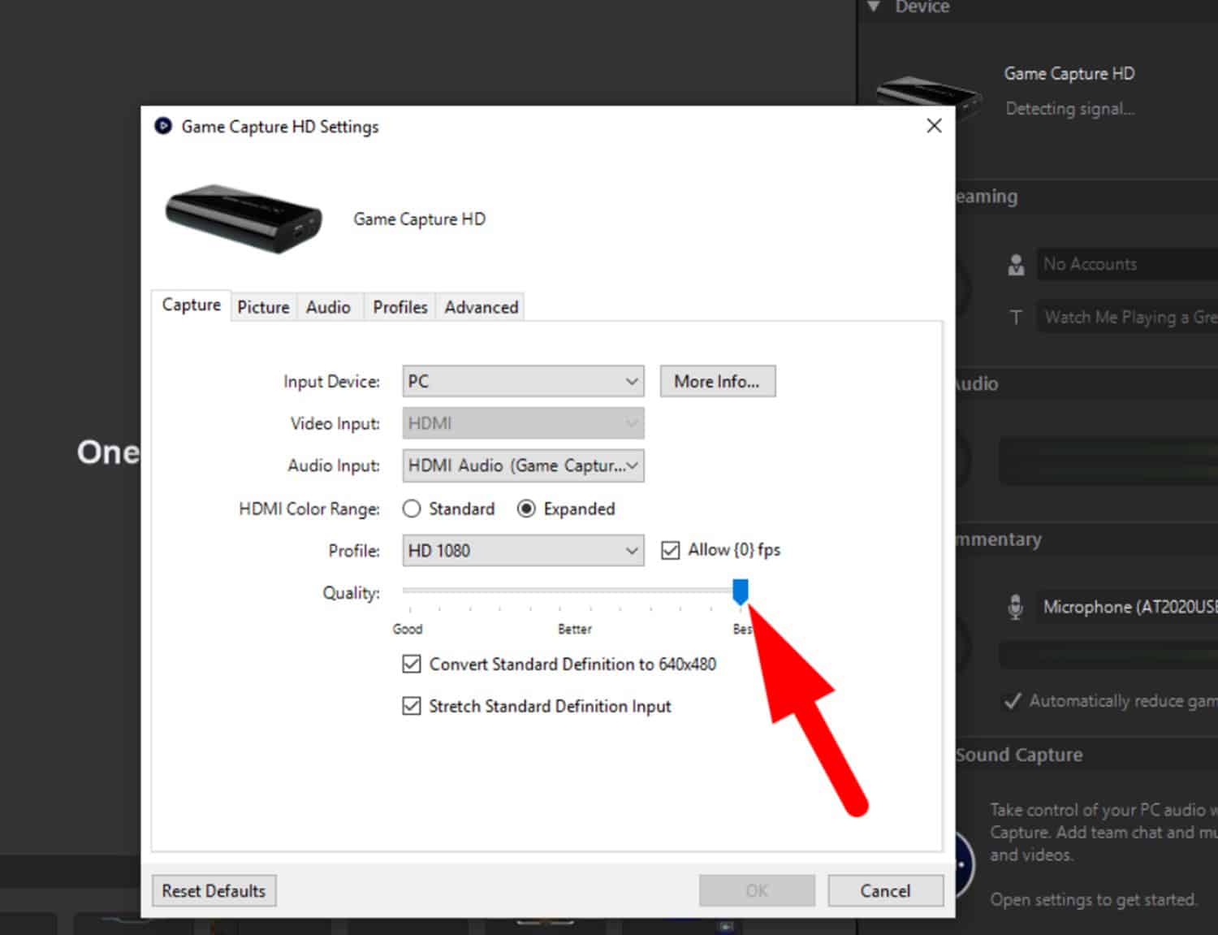Close the Game Capture HD Settings dialog
Image resolution: width=1218 pixels, height=935 pixels.
(934, 126)
